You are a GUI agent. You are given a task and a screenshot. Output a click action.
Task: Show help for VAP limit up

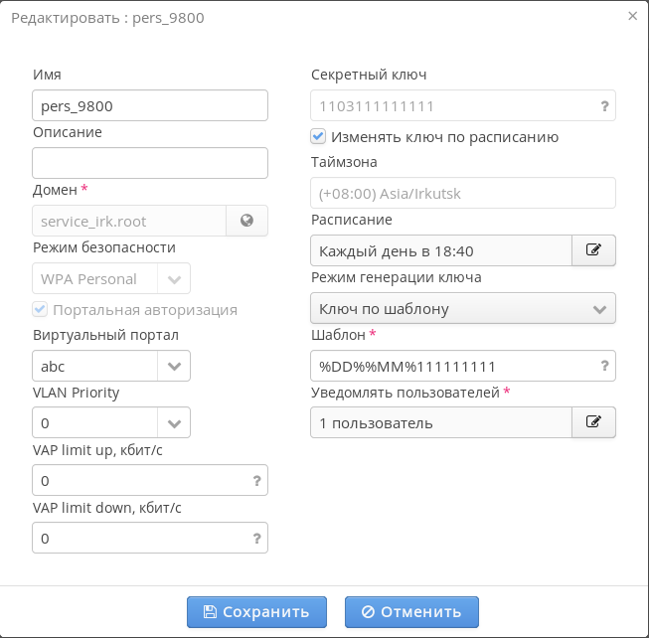tap(256, 481)
